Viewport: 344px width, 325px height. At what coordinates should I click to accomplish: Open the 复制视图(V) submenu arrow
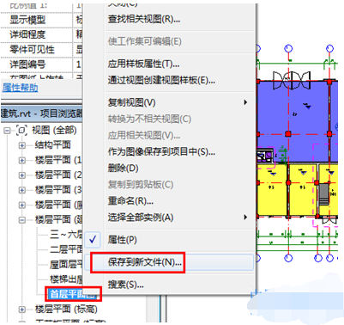(245, 102)
